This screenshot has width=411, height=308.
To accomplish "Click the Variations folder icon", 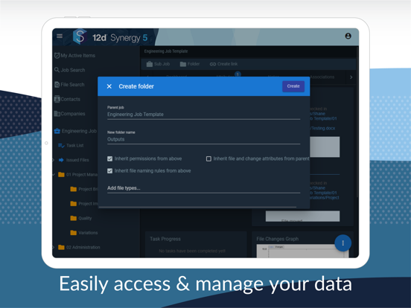I will pos(74,233).
